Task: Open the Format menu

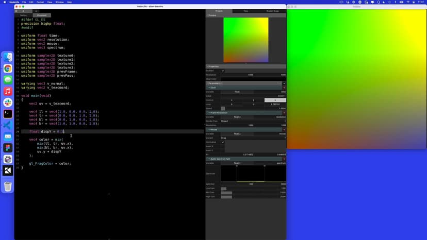Action: [x=39, y=2]
